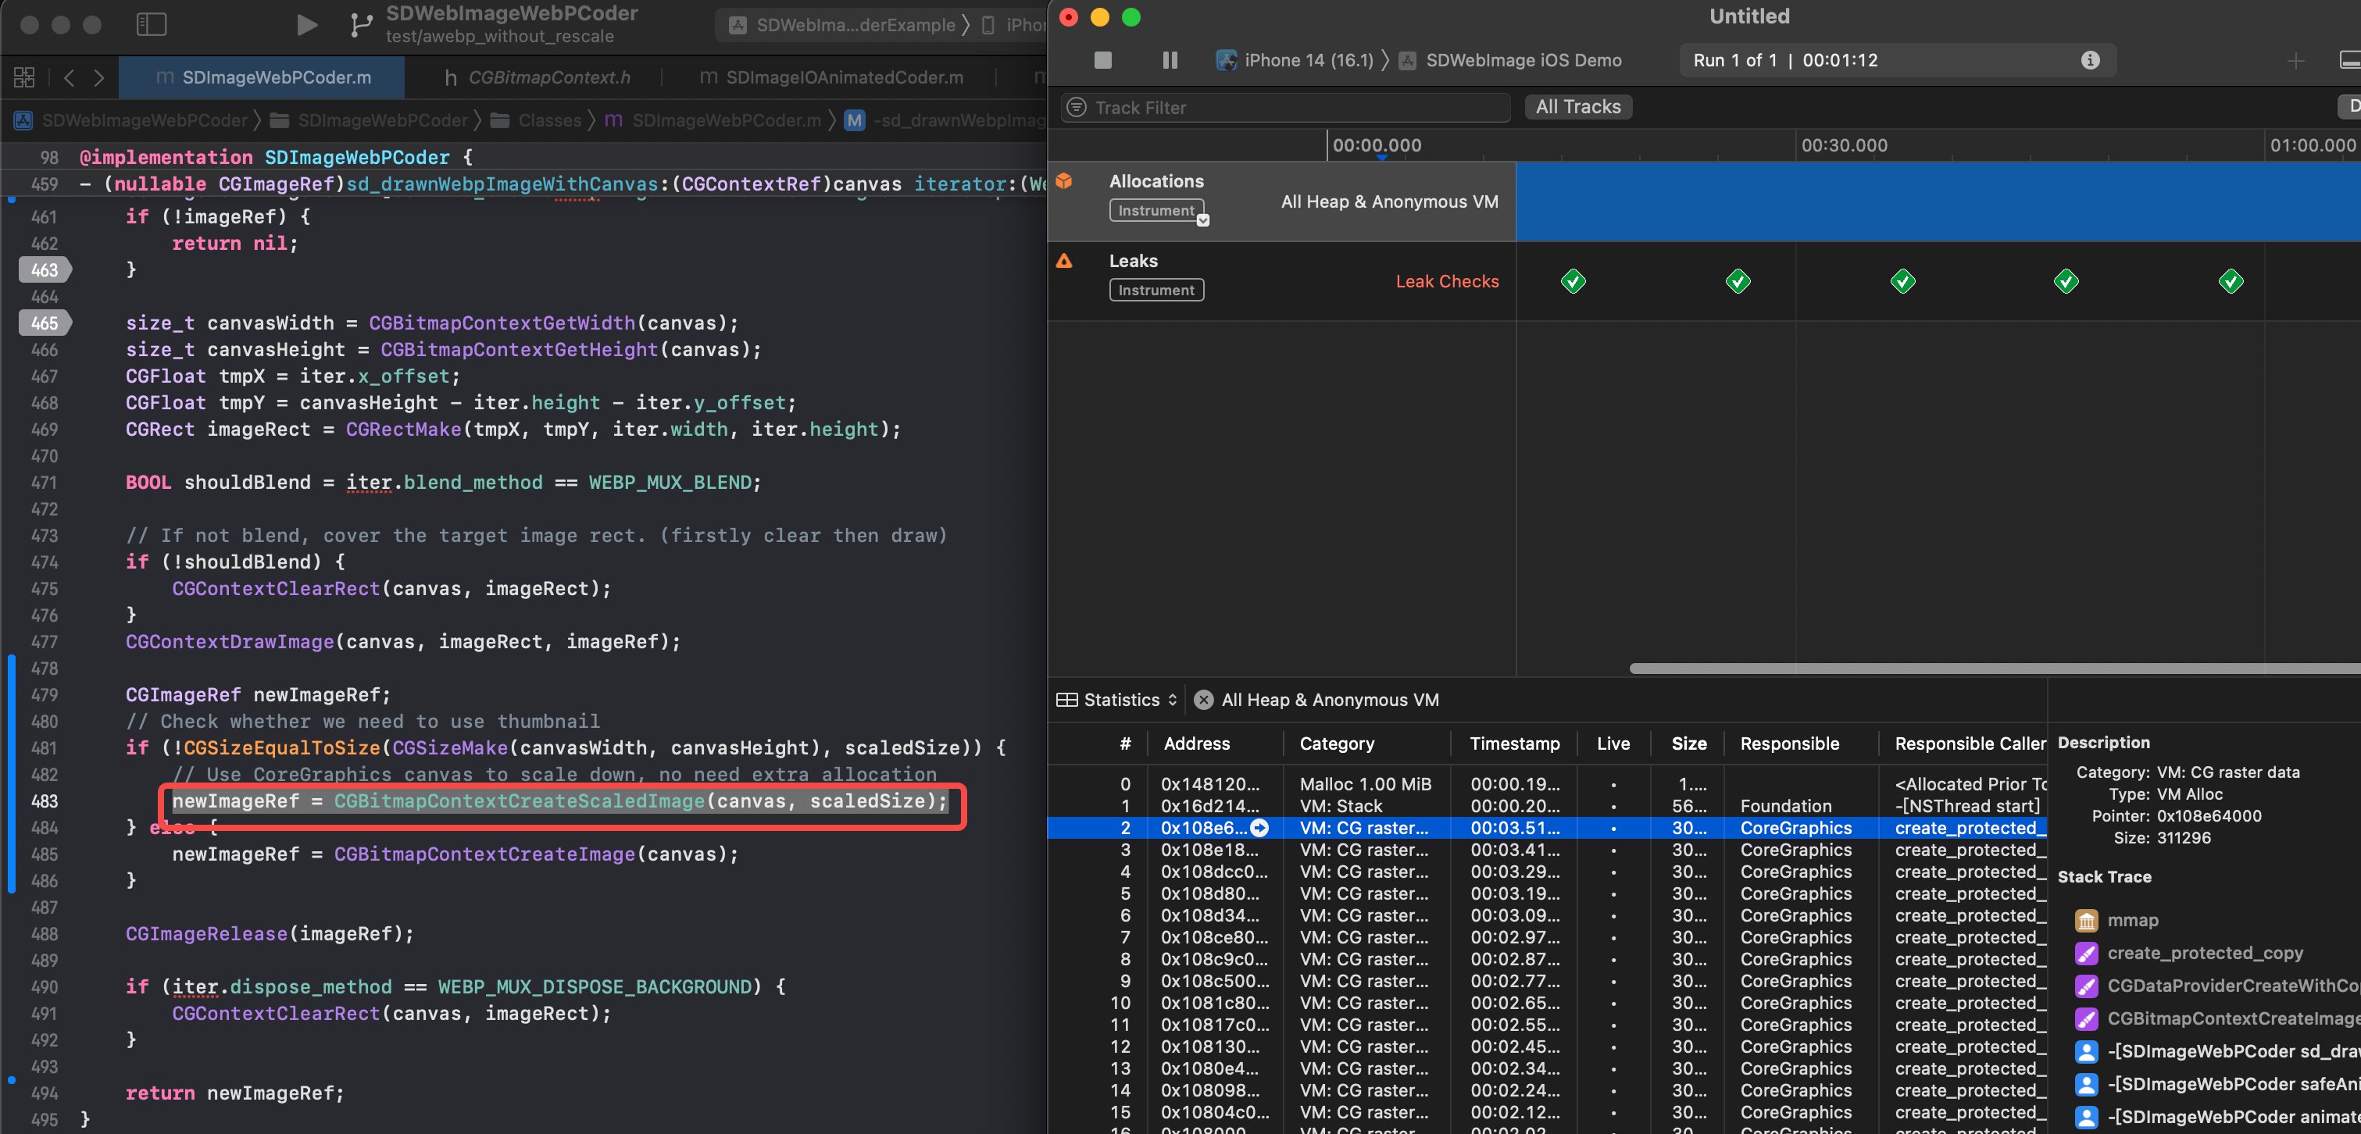This screenshot has width=2361, height=1134.
Task: Click first green leak check marker
Action: (1573, 281)
